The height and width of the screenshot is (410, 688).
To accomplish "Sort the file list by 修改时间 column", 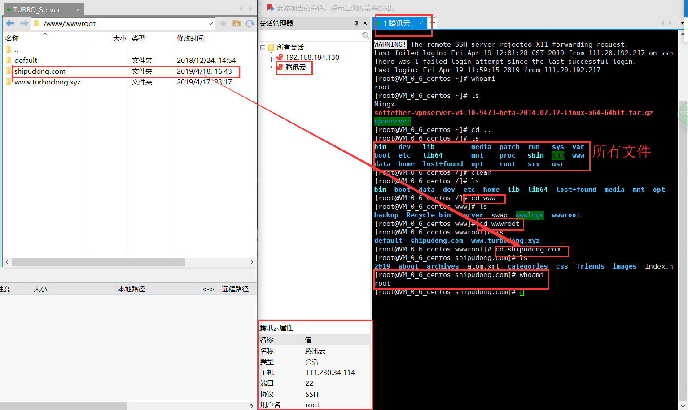I will pos(190,38).
